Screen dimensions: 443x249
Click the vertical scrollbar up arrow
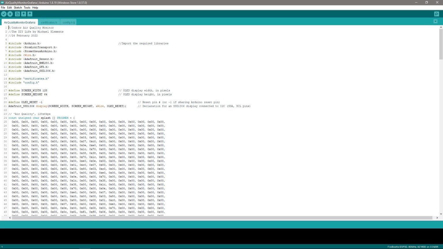pos(441,27)
